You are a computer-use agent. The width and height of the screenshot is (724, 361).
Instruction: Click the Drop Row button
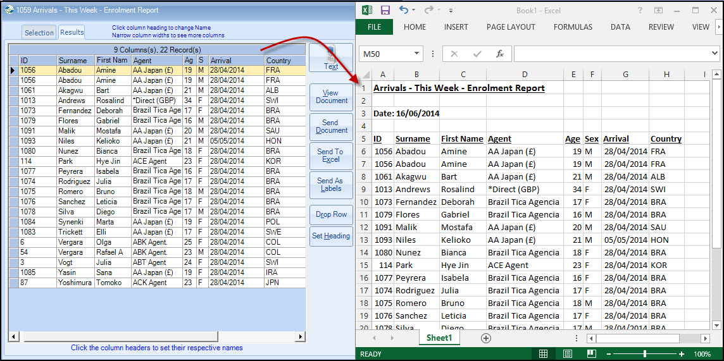click(x=331, y=214)
